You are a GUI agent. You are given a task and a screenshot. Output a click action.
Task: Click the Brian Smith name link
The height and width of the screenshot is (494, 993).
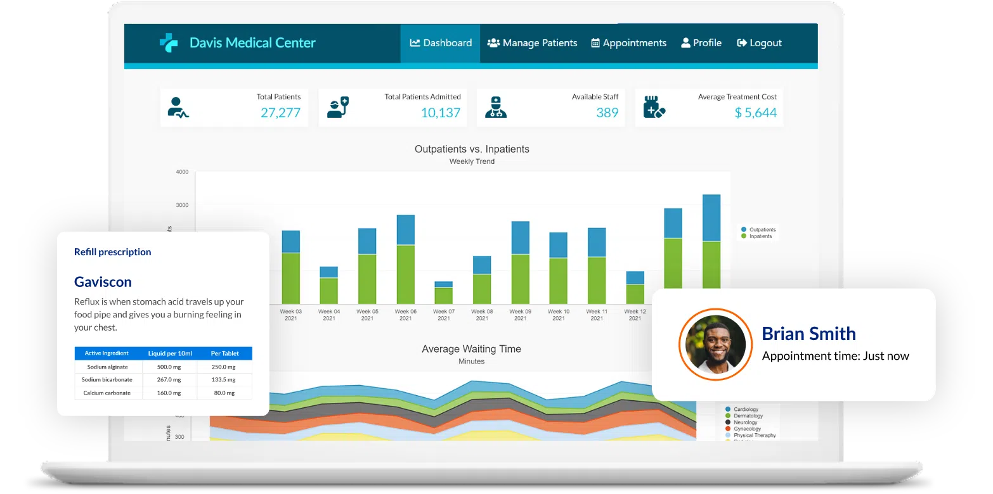(808, 334)
